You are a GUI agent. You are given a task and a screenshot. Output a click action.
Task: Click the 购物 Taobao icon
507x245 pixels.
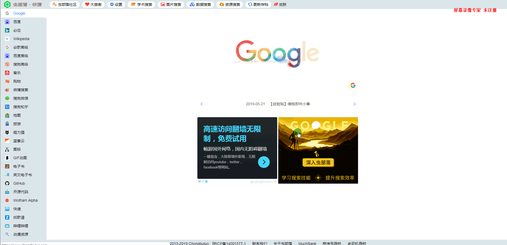(x=7, y=81)
